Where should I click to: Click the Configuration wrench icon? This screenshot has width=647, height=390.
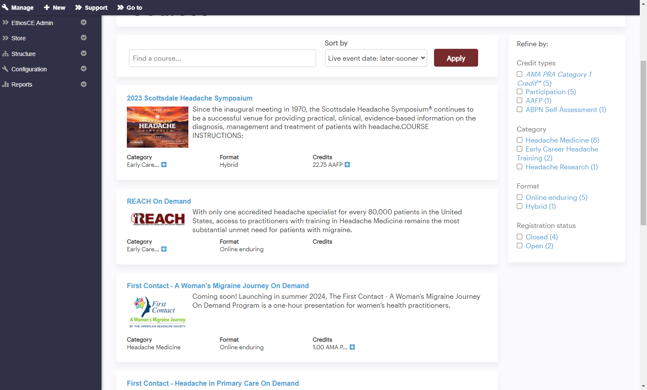tap(6, 69)
